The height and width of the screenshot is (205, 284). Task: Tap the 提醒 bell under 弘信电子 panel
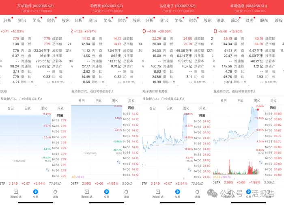click(x=197, y=192)
